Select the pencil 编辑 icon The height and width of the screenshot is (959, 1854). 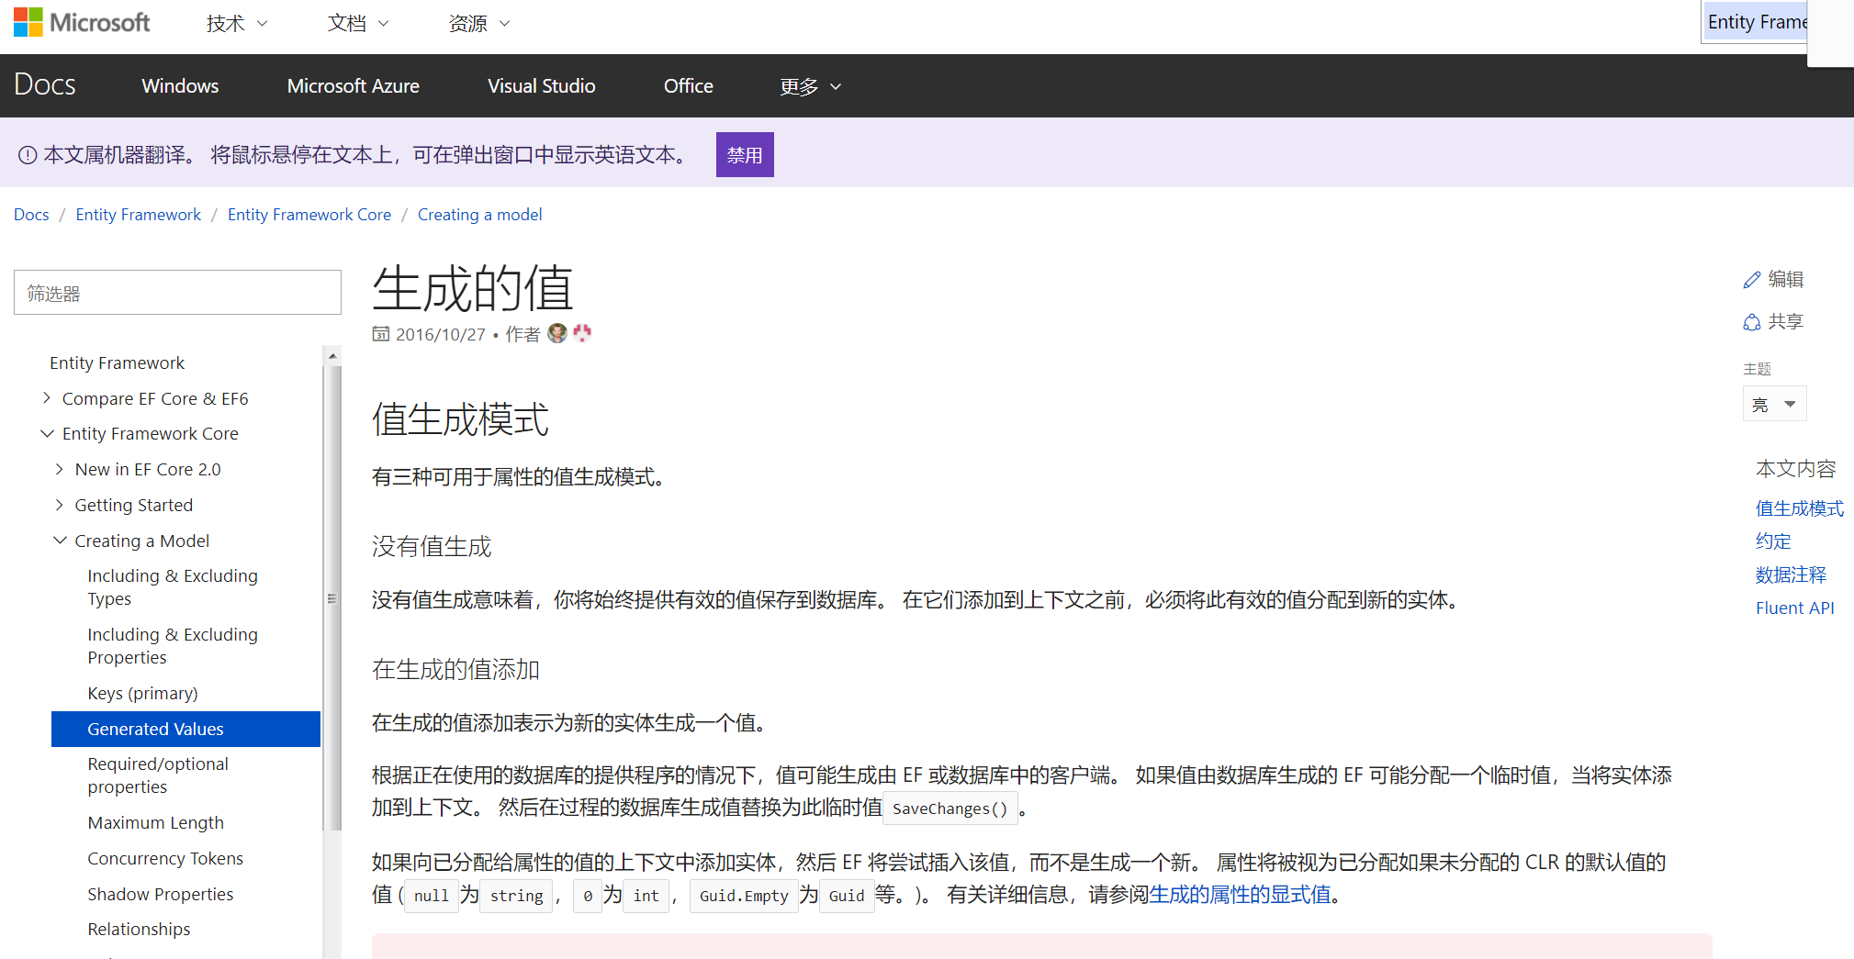[x=1753, y=278]
